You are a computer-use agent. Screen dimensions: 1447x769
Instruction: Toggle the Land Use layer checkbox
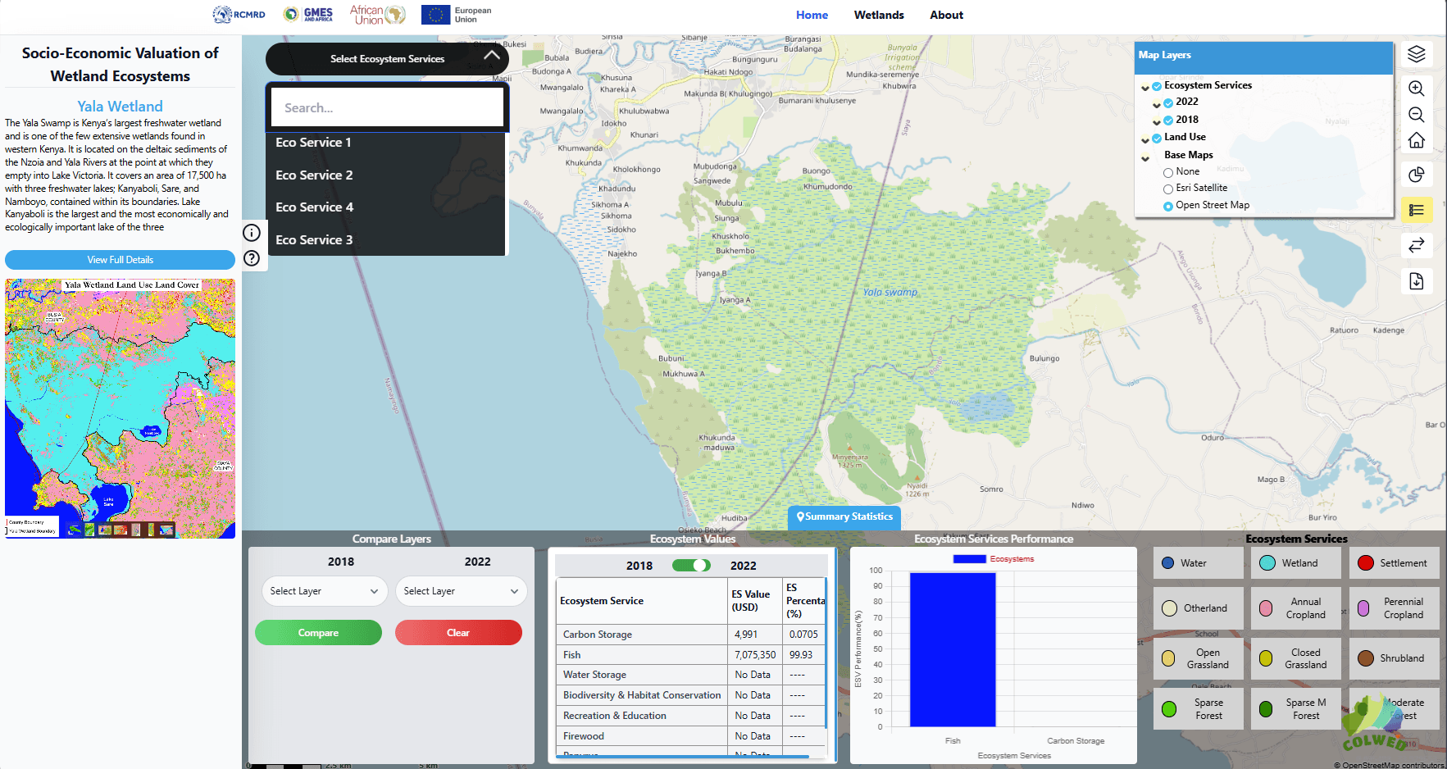[x=1157, y=138]
